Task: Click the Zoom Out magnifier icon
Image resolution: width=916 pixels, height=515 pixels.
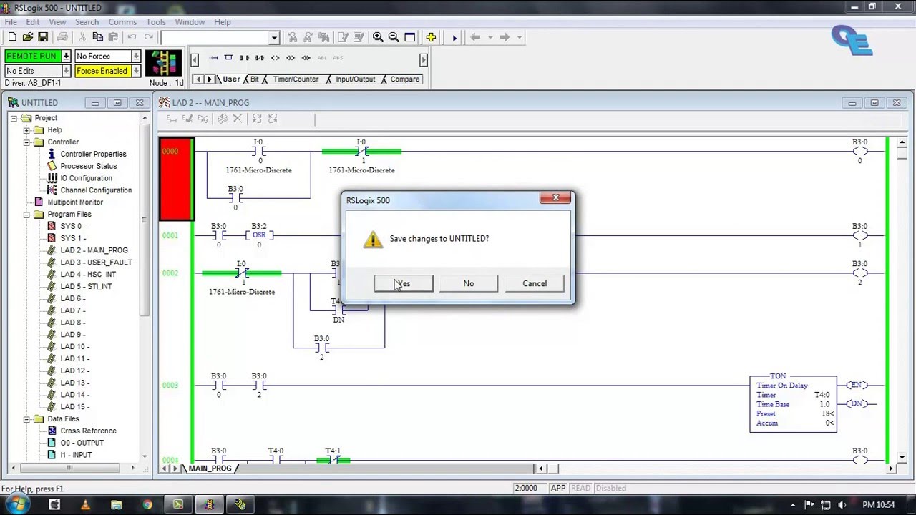Action: pyautogui.click(x=394, y=37)
